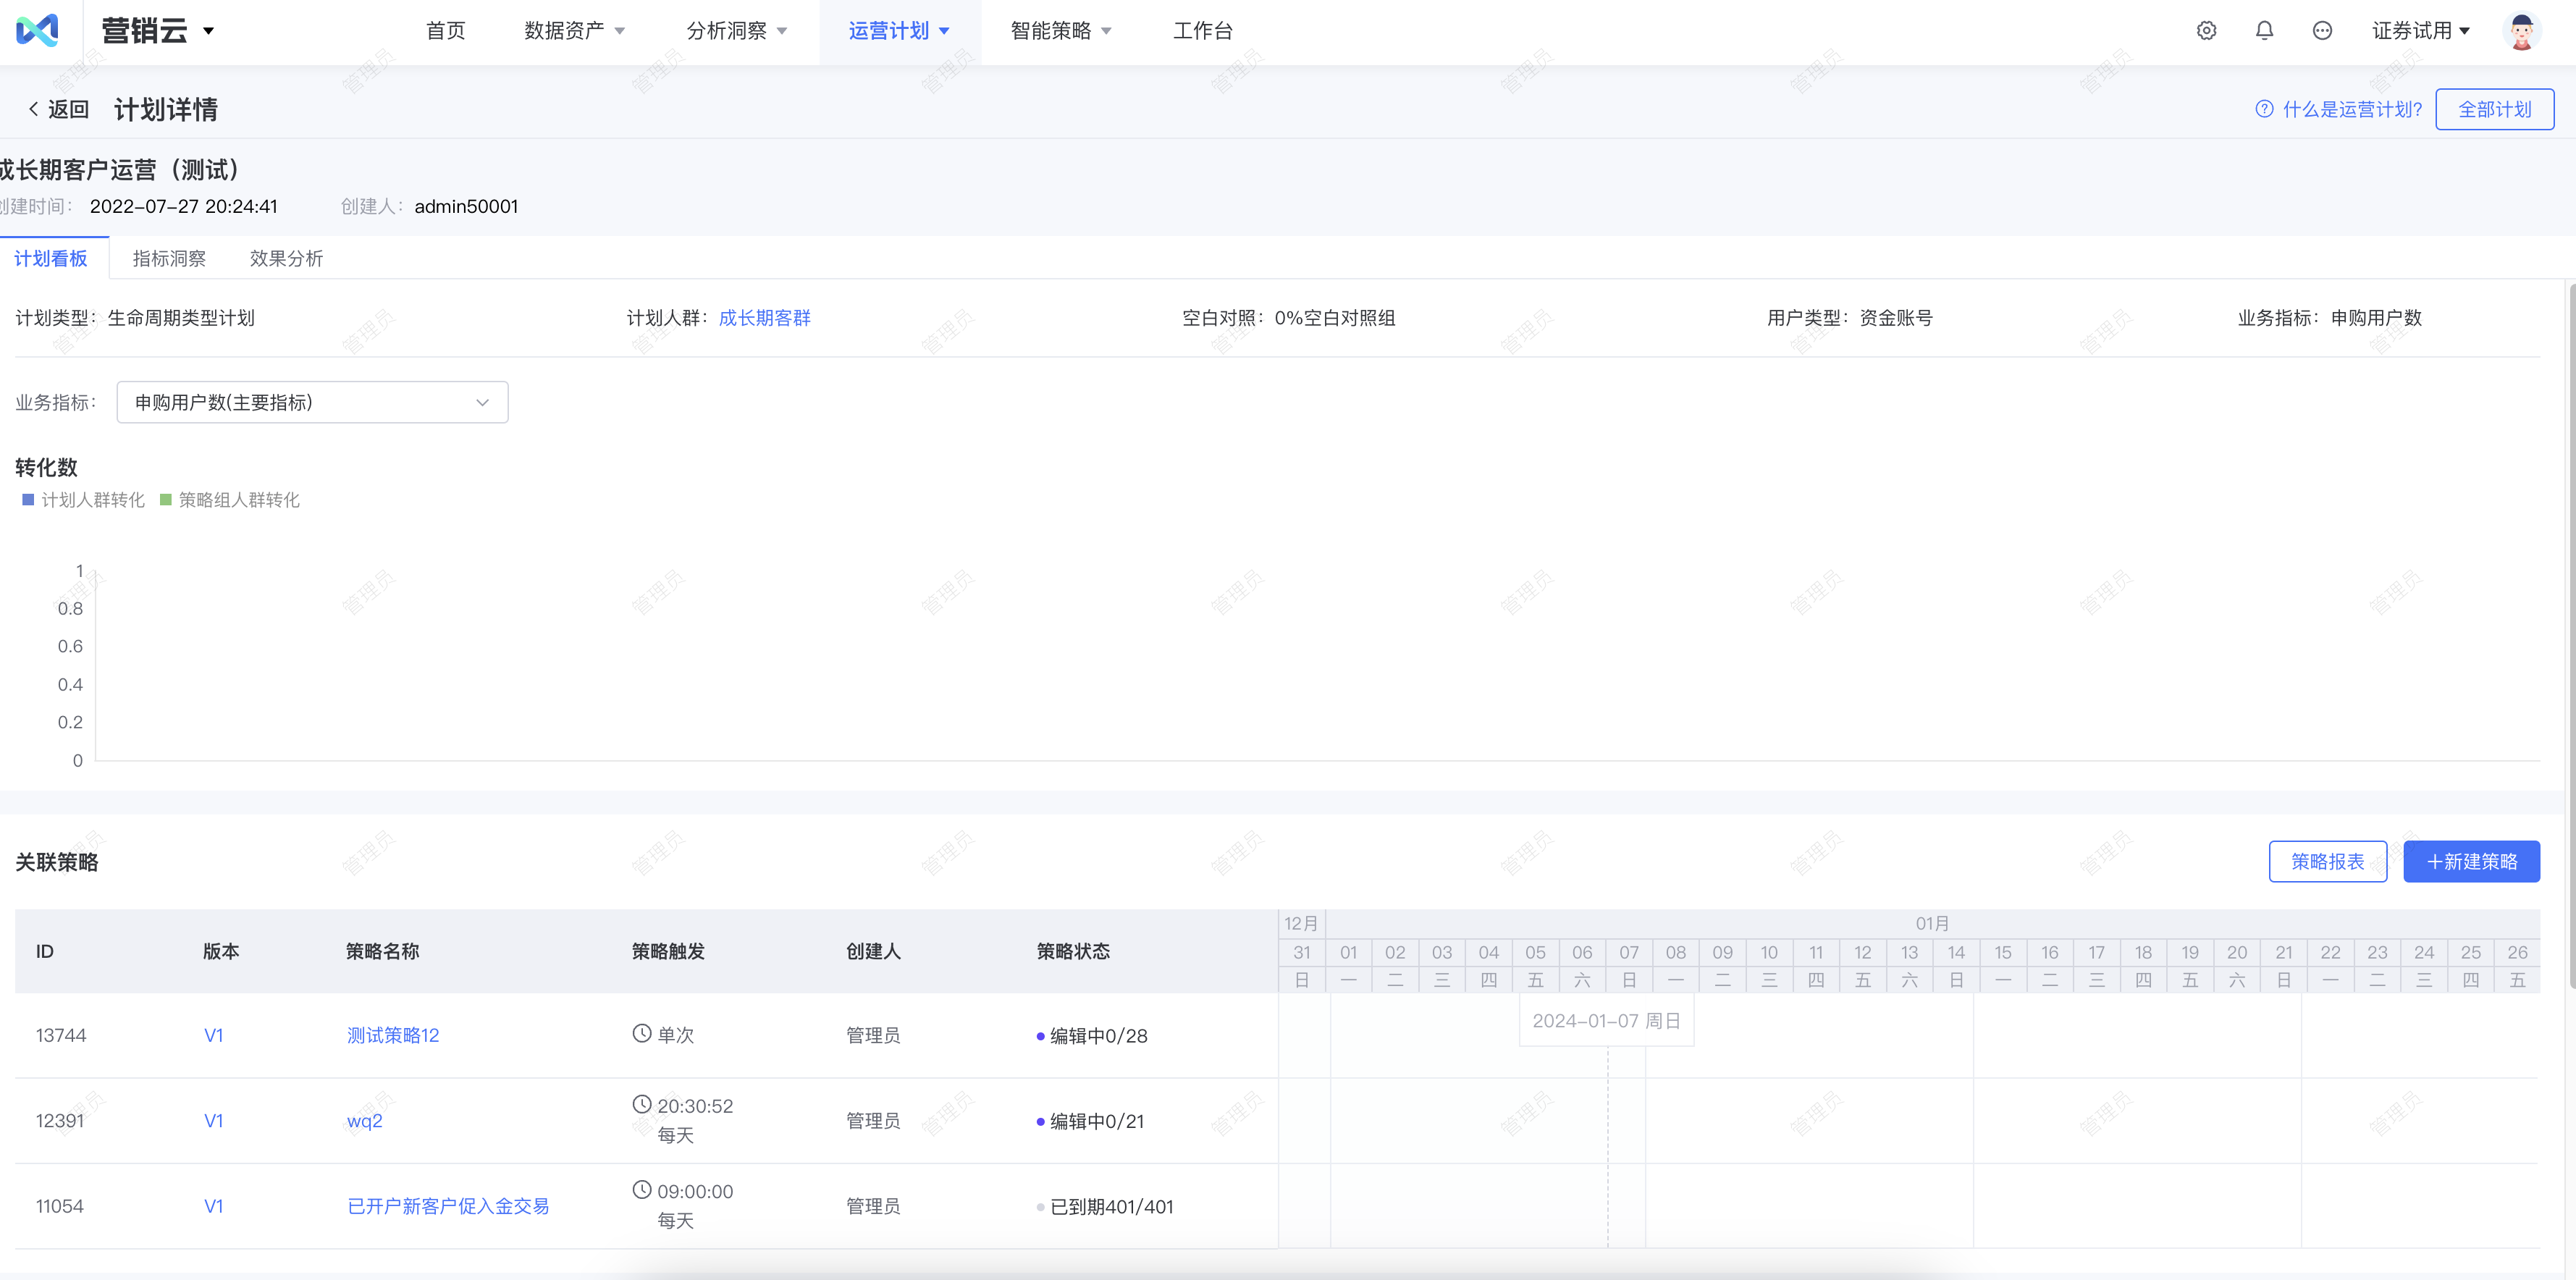The image size is (2576, 1280).
Task: Click the date 07 timeline header
Action: point(1629,953)
